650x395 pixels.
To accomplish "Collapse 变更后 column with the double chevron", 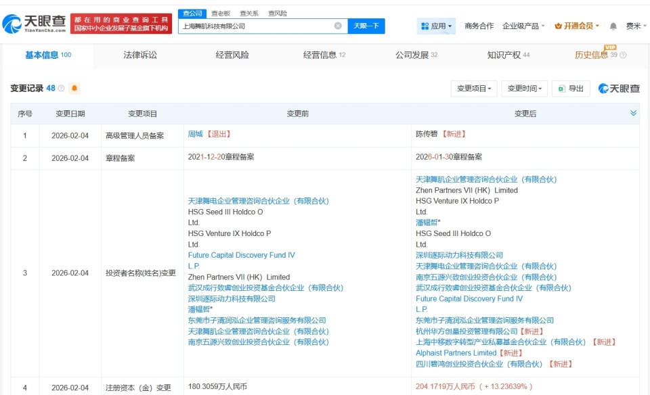I will coord(635,113).
